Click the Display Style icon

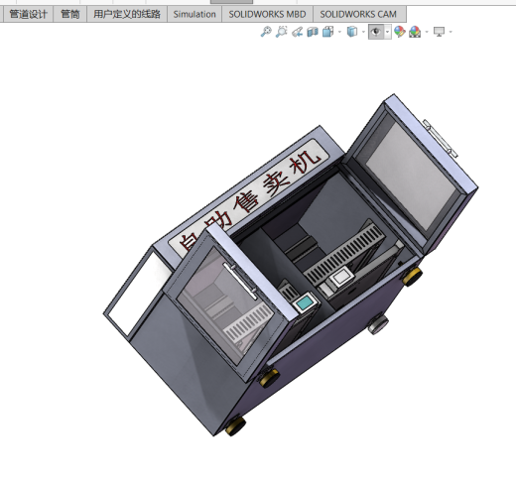[352, 32]
